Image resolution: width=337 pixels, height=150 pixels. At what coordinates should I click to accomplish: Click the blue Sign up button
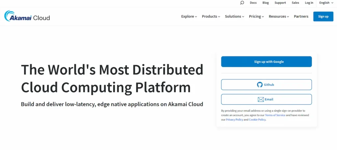(x=323, y=16)
